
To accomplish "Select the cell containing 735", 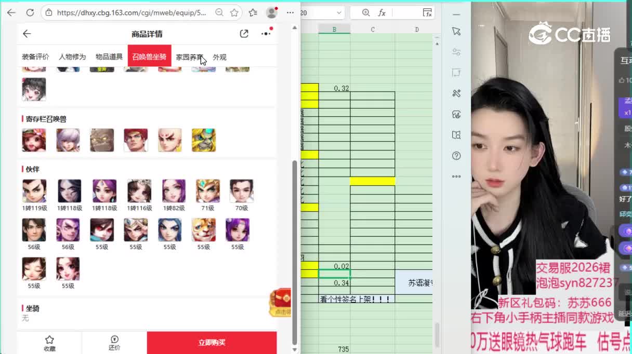I will [x=334, y=349].
